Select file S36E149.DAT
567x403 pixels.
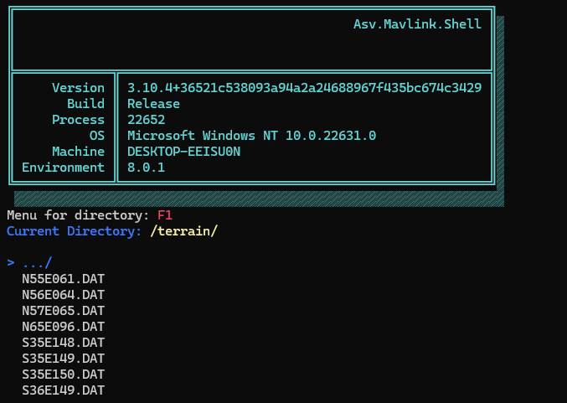click(x=63, y=390)
